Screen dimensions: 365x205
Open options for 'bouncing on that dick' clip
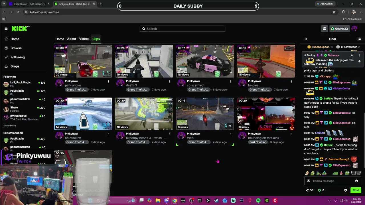point(292,134)
